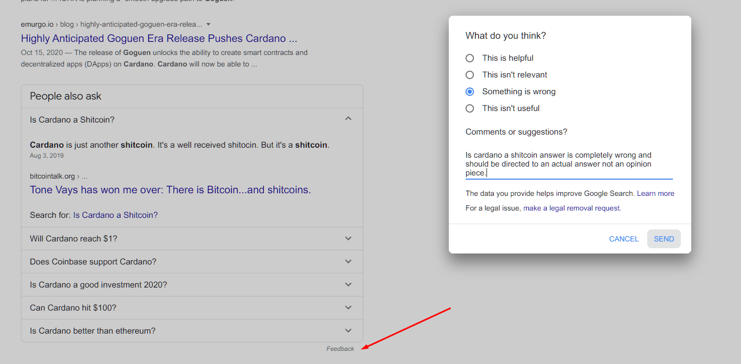741x364 pixels.
Task: Click the Feedback link below People also ask
Action: click(x=340, y=349)
